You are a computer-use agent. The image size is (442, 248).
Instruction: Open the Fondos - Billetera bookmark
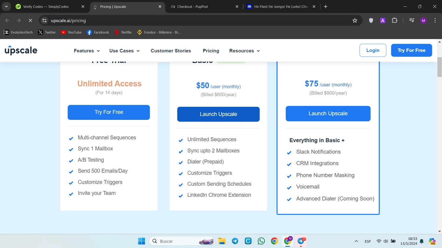159,32
